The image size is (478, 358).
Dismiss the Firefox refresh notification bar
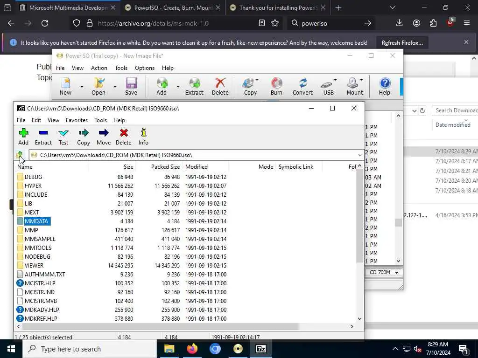(x=466, y=42)
